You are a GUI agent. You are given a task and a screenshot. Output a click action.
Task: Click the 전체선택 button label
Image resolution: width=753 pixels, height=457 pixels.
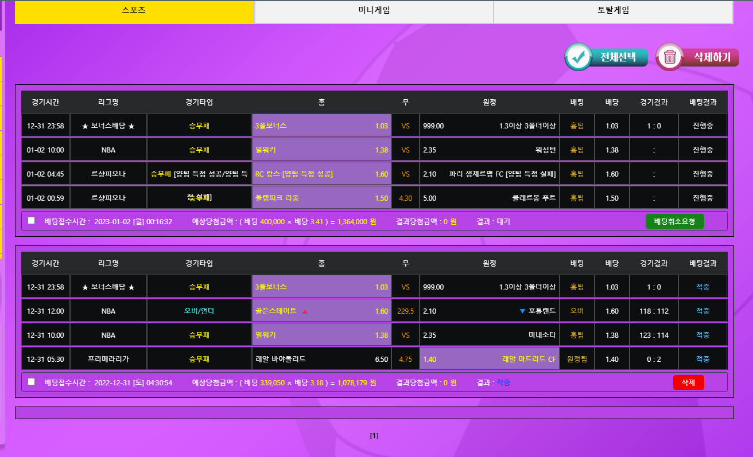pyautogui.click(x=618, y=57)
